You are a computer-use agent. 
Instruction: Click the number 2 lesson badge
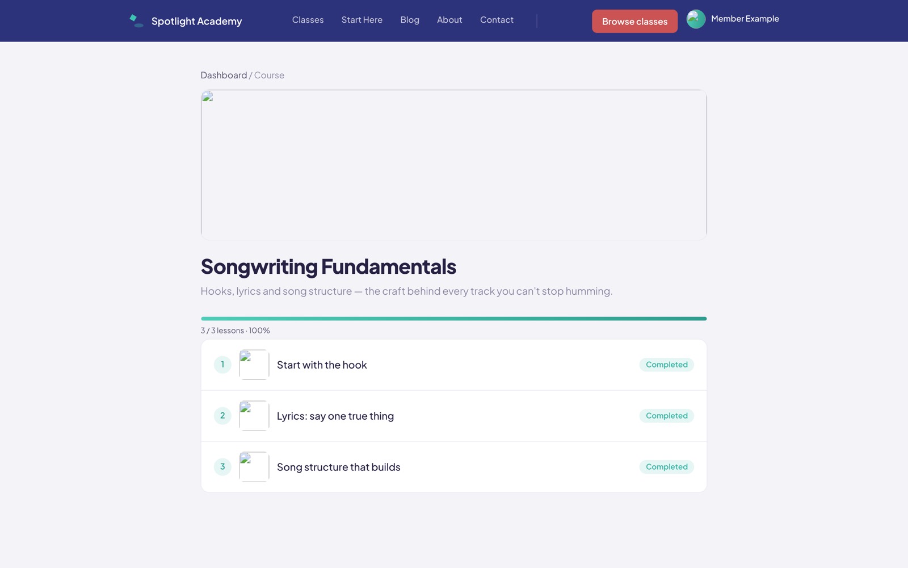coord(222,416)
